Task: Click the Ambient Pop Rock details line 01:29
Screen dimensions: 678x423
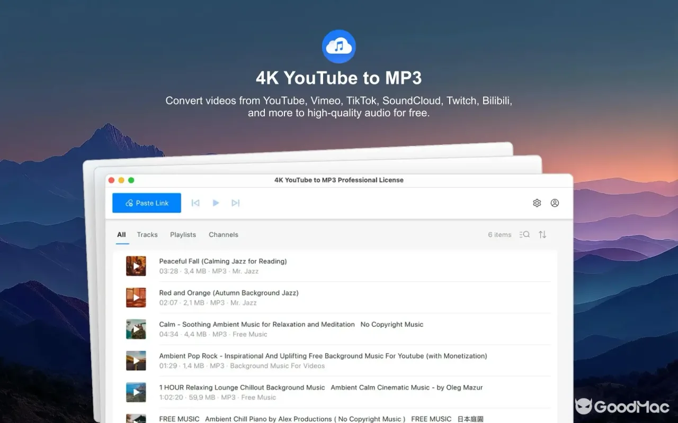Action: point(242,366)
